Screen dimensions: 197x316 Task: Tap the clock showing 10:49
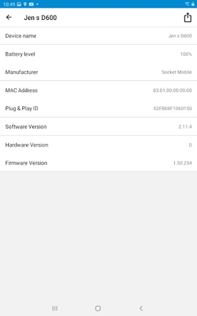click(x=9, y=4)
